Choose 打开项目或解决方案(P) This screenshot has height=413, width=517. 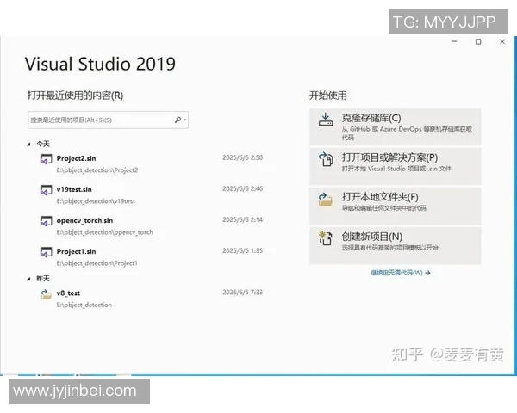[395, 166]
